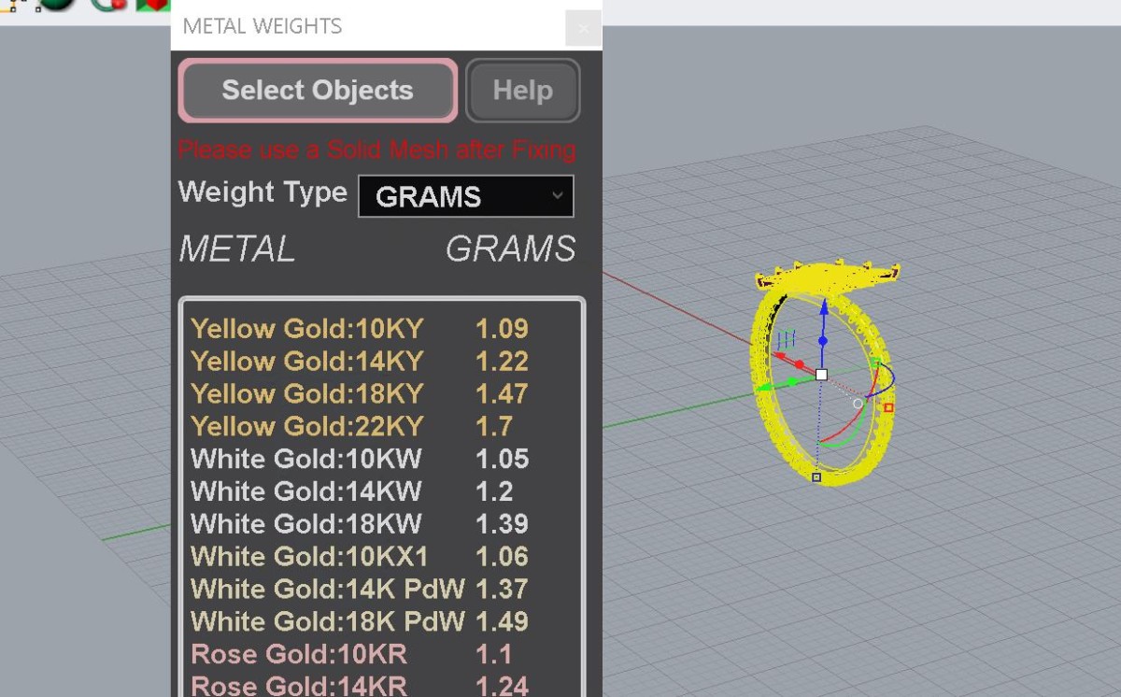Click the gumball white center square
This screenshot has width=1121, height=697.
point(821,375)
